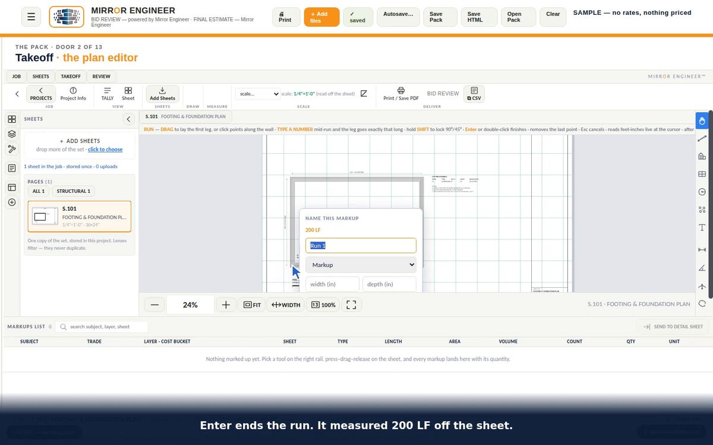Viewport: 713px width, 445px height.
Task: Zoom out with the minus button
Action: click(154, 305)
